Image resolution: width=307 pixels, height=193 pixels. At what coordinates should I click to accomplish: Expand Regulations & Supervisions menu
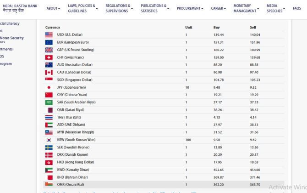coord(119,8)
